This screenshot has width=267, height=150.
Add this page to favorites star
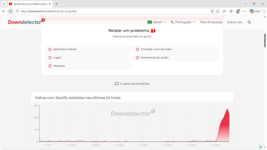[217, 11]
